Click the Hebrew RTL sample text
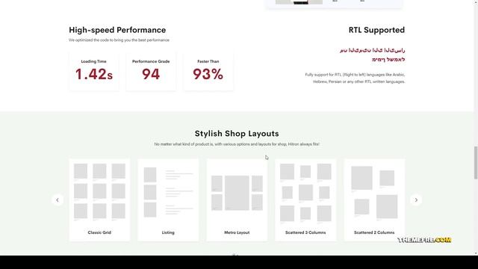 point(388,60)
